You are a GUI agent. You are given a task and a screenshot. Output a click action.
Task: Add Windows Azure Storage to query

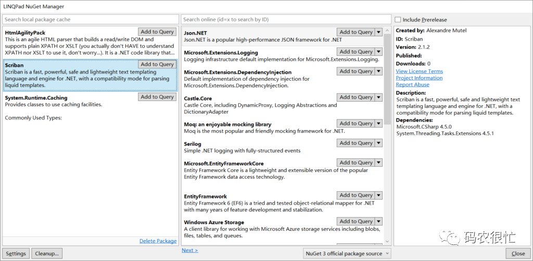pos(356,221)
